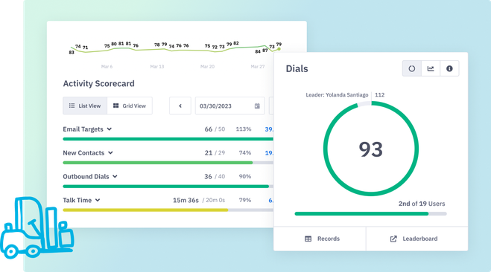This screenshot has height=272, width=491.
Task: Click the calendar icon in date field
Action: point(257,106)
